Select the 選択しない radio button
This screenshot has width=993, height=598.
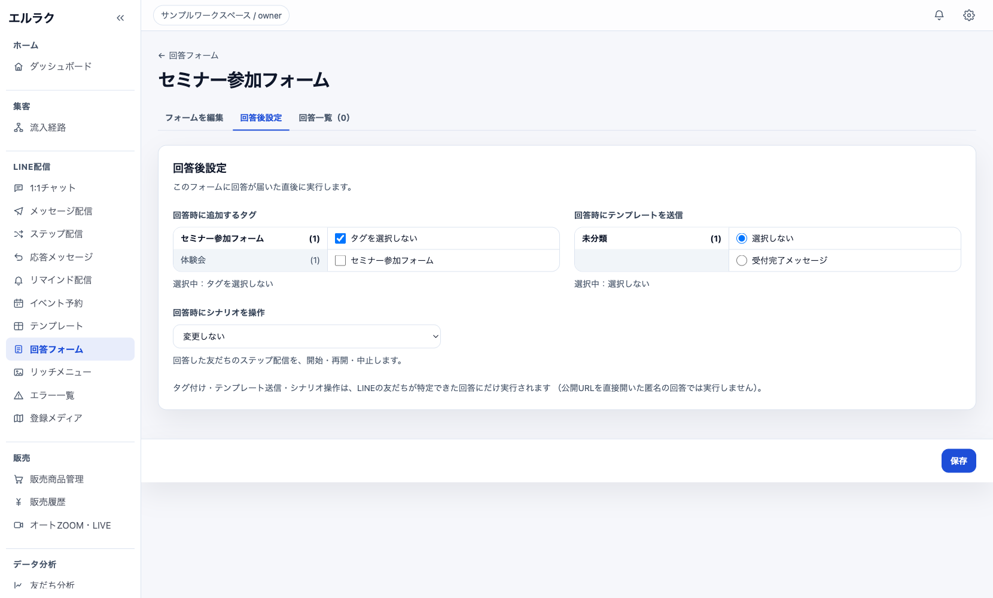[742, 239]
